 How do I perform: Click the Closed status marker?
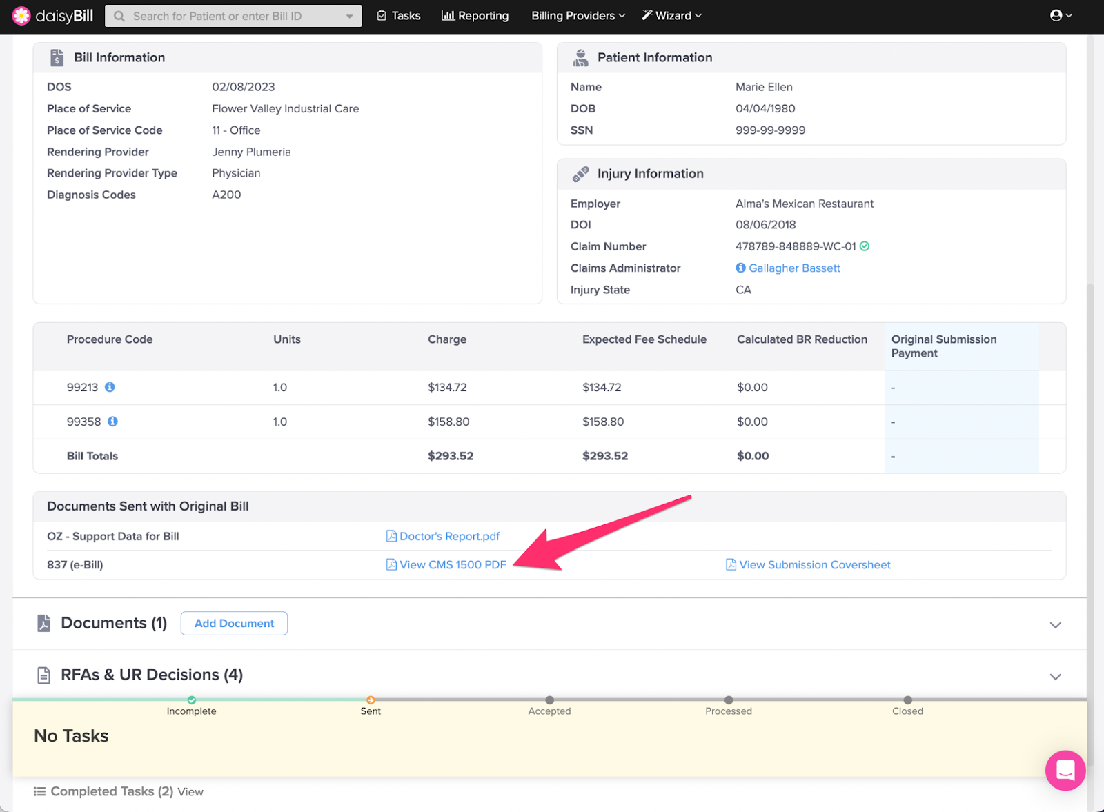(908, 700)
